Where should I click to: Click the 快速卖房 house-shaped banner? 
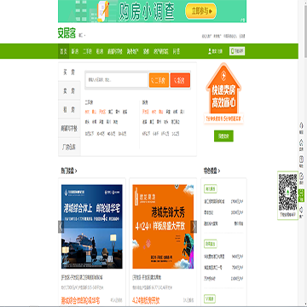click(x=223, y=94)
